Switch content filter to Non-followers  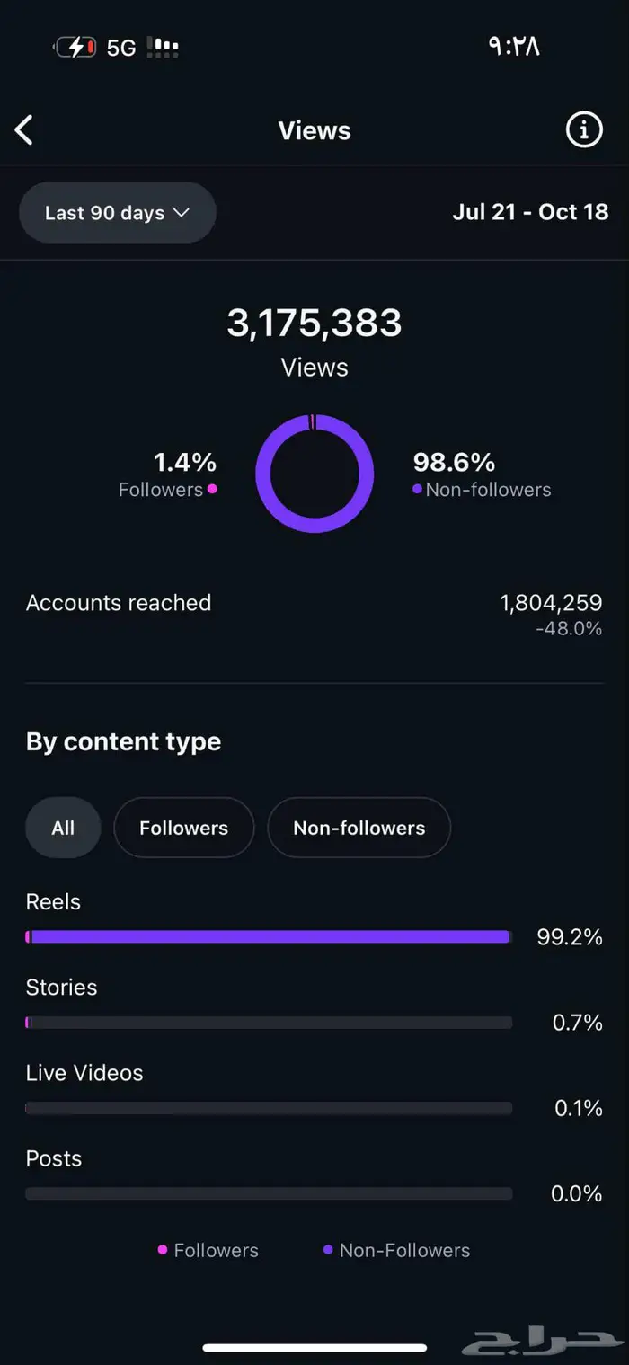[x=359, y=828]
